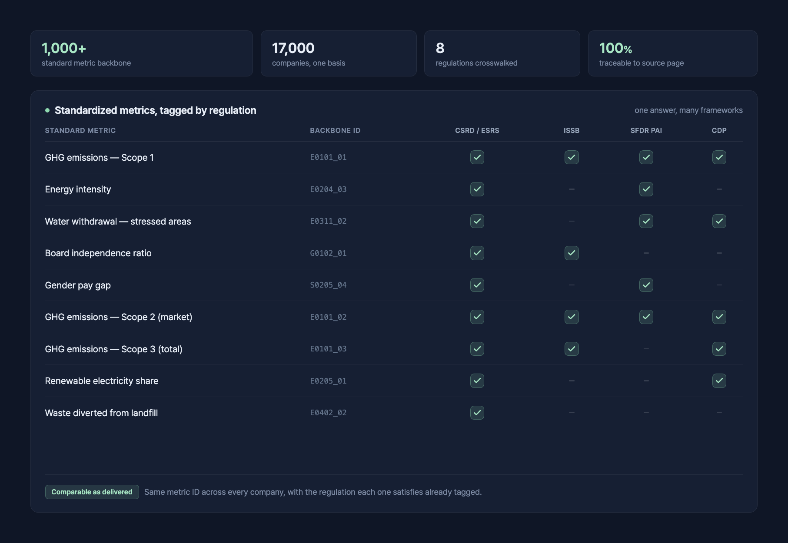
Task: Click the CSRD / ESRS column header
Action: (x=477, y=130)
